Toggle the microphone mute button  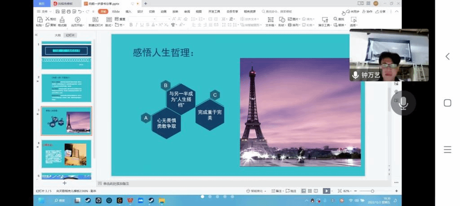pos(403,103)
